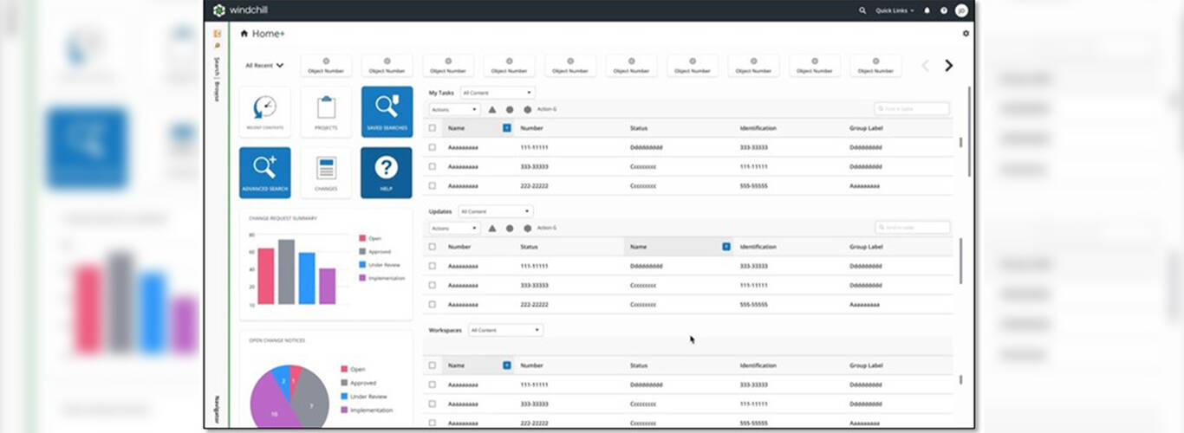Launch the Advanced Search tile

click(265, 171)
